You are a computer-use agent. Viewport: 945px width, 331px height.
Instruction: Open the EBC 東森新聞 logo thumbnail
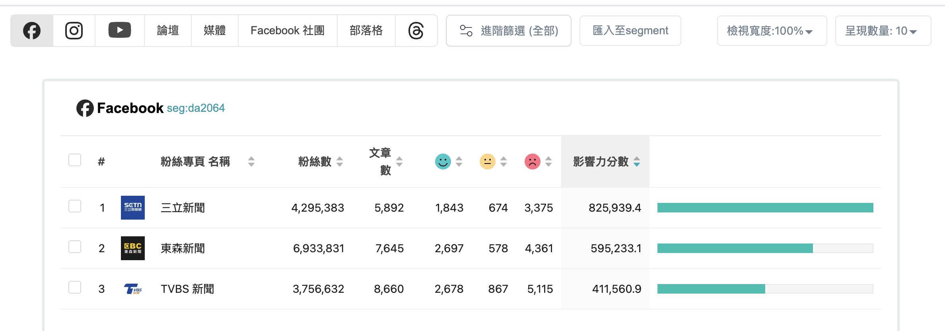point(133,248)
